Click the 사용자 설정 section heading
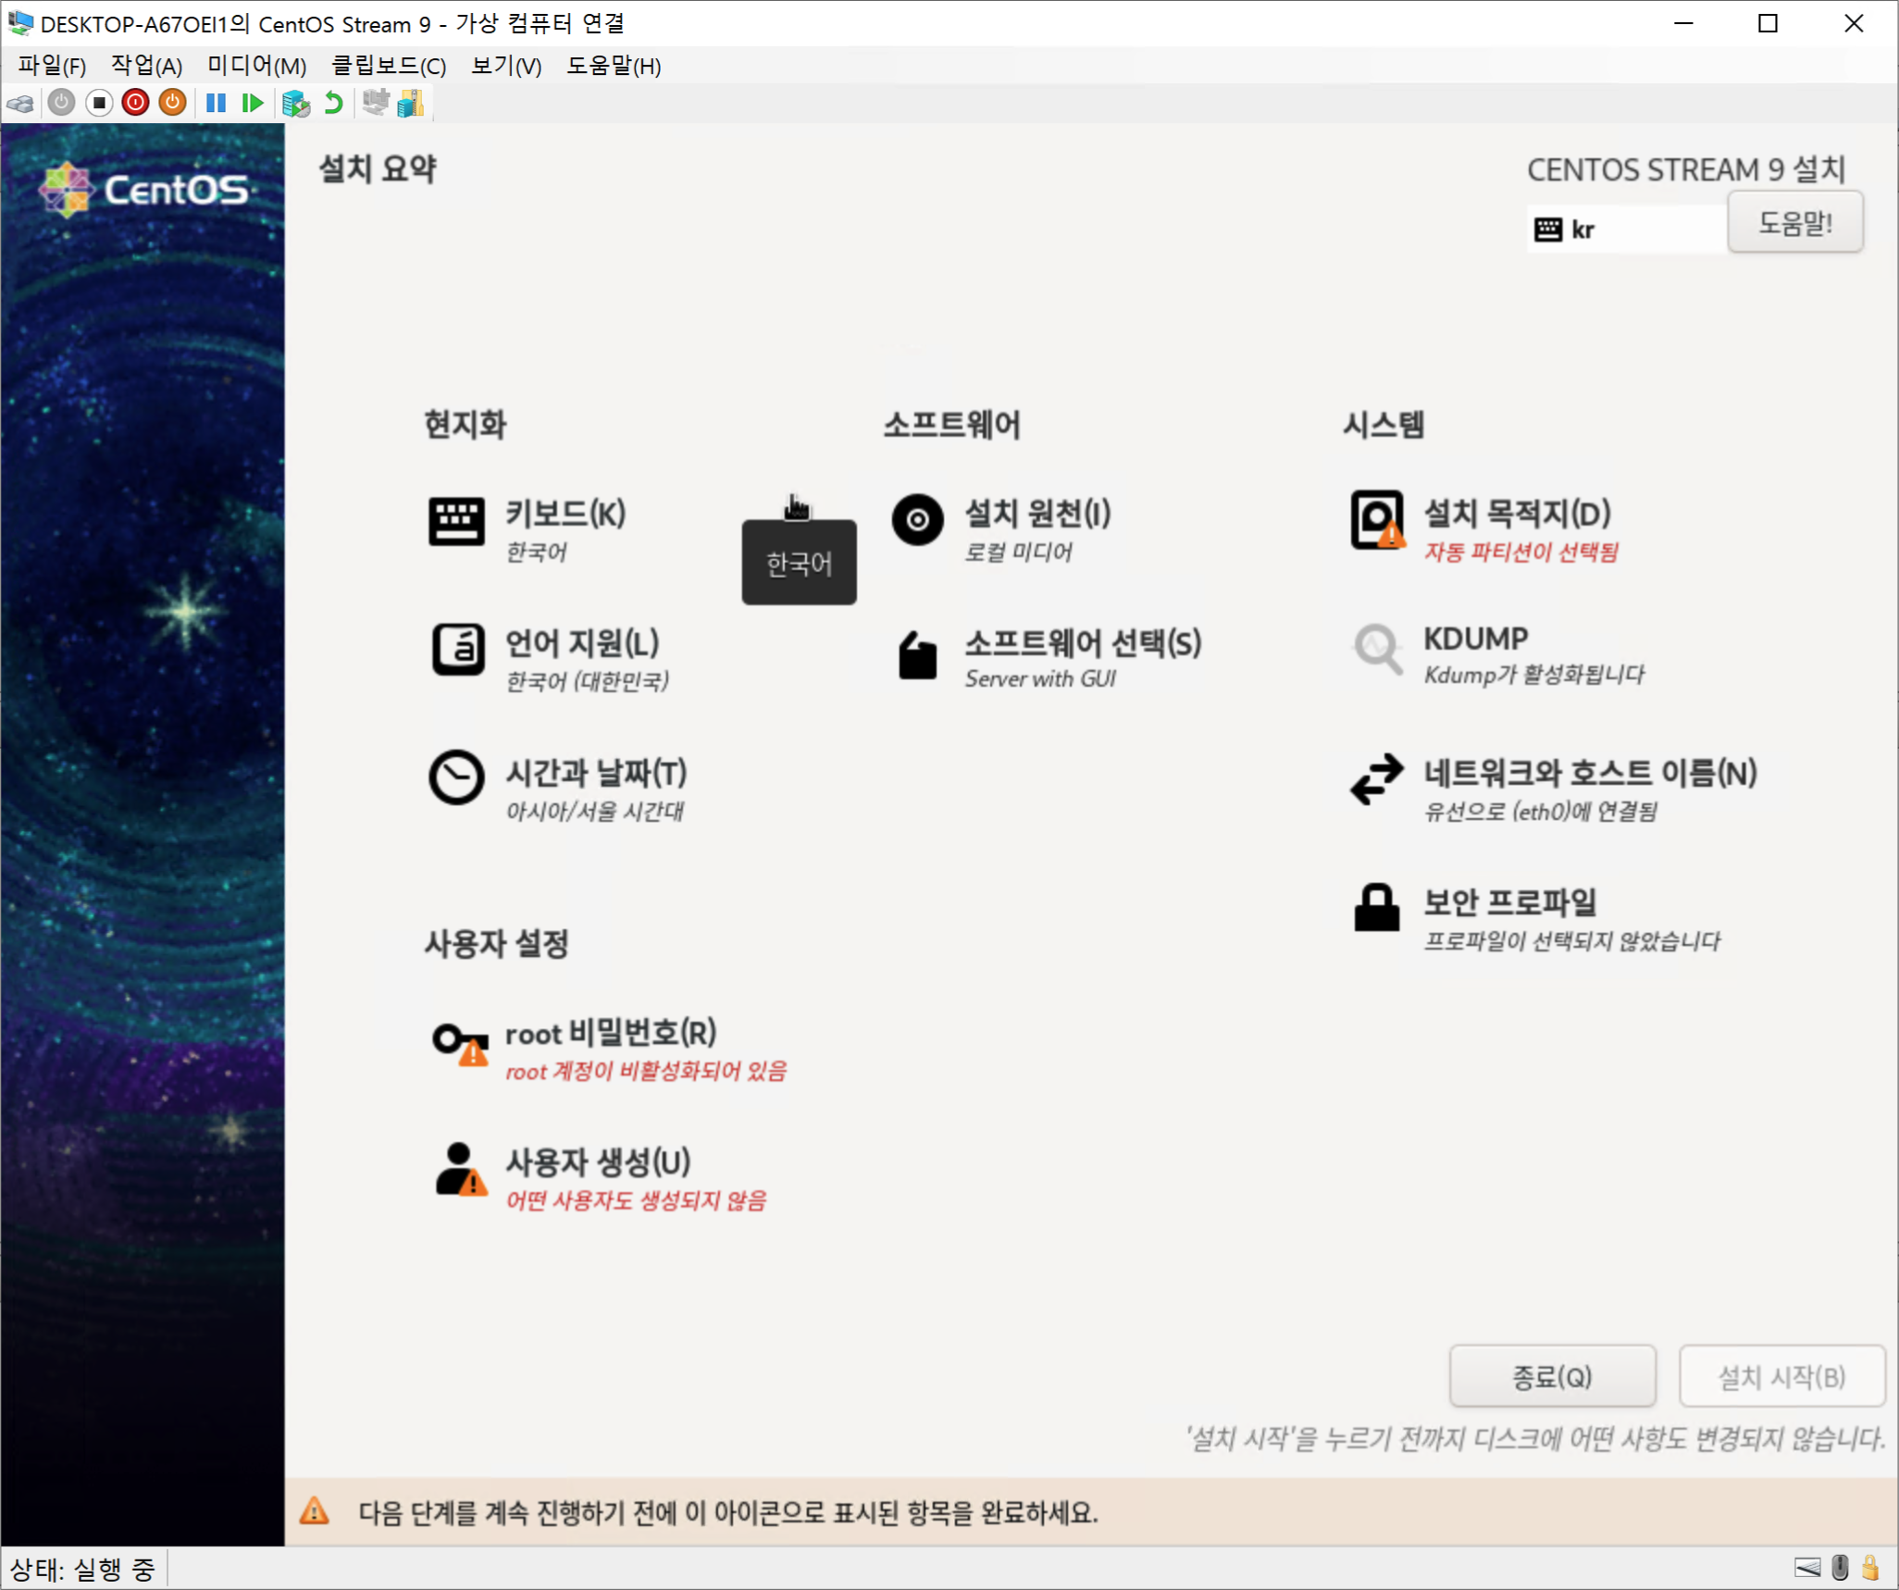The width and height of the screenshot is (1899, 1590). [x=496, y=943]
